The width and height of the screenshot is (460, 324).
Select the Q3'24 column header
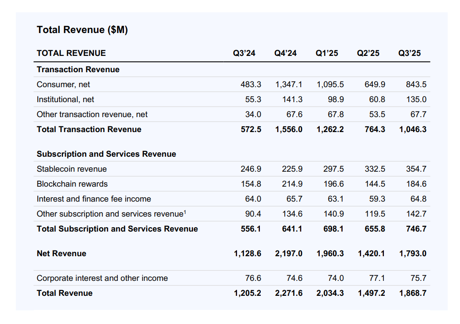click(x=244, y=53)
